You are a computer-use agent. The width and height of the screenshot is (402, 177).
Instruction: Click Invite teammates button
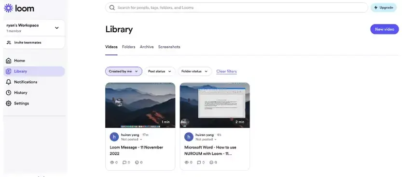(34, 42)
